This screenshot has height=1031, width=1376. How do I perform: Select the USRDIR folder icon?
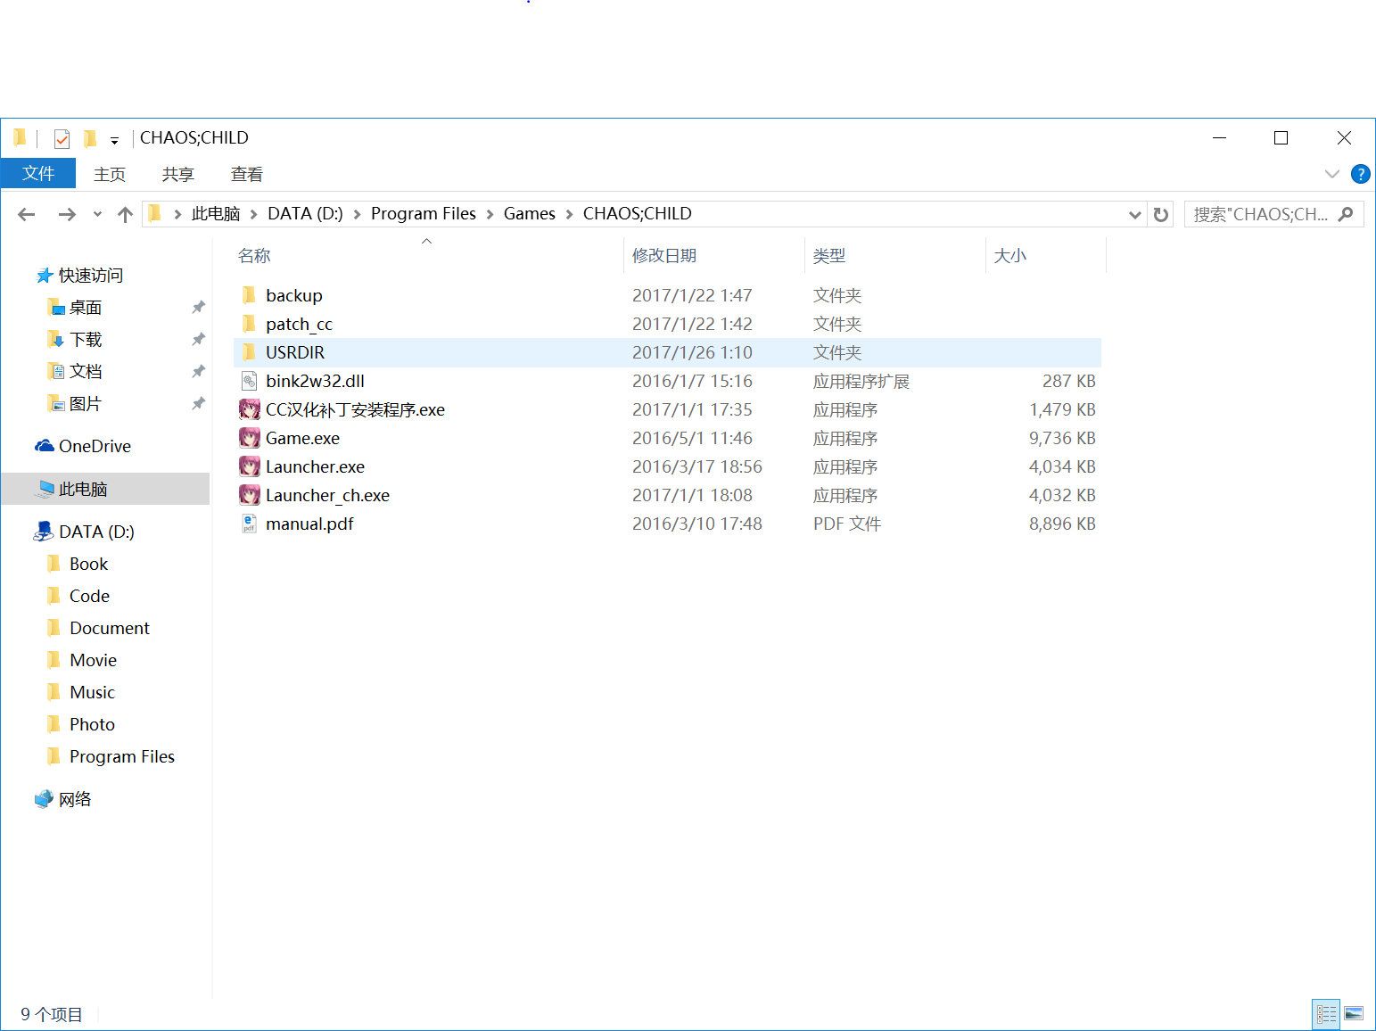(250, 352)
